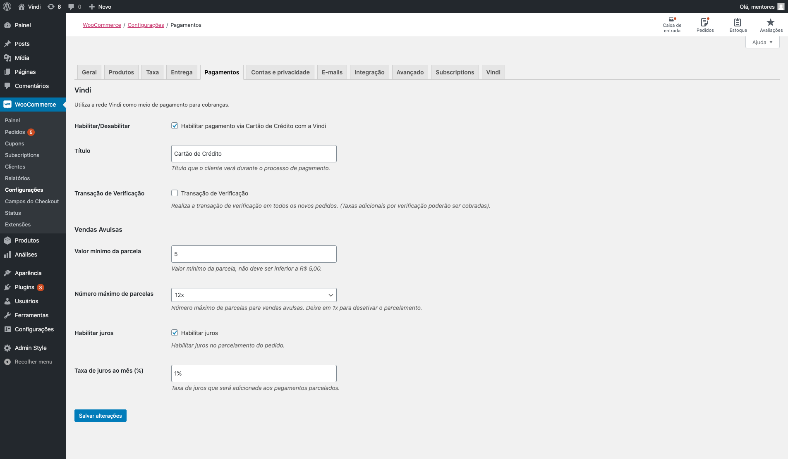Open the Caixa de entrada inbox icon
Image resolution: width=788 pixels, height=459 pixels.
pos(672,19)
